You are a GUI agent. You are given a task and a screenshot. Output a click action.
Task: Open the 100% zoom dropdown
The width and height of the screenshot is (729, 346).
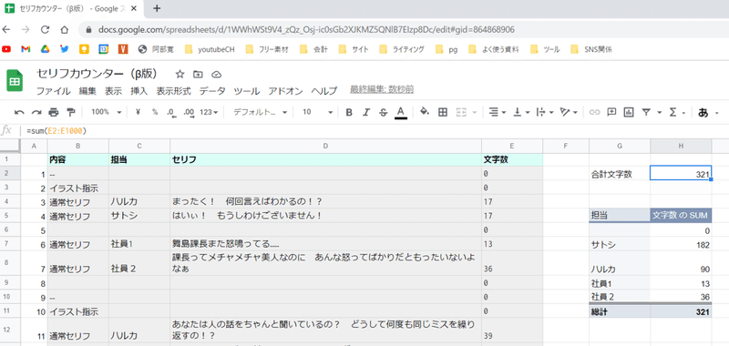coord(106,112)
